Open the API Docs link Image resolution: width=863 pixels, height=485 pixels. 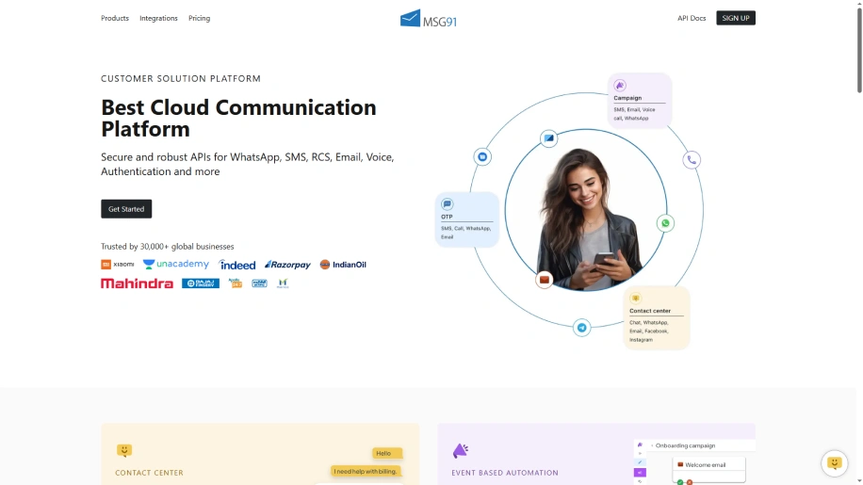691,18
